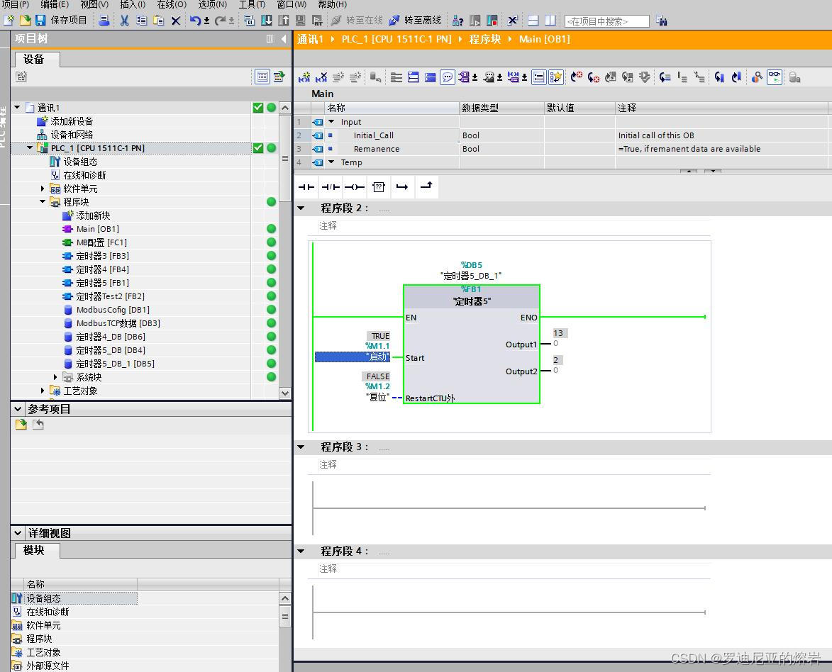
Task: Click the print icon
Action: click(x=104, y=20)
